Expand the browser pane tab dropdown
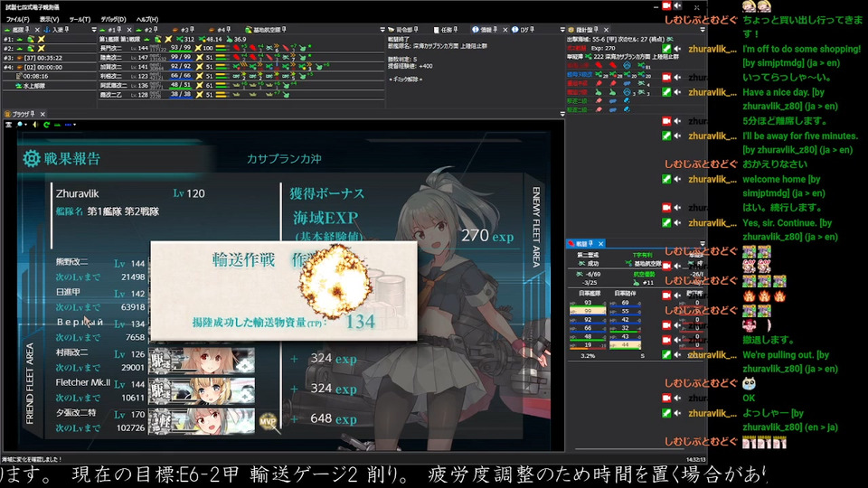The width and height of the screenshot is (868, 488). pos(562,114)
